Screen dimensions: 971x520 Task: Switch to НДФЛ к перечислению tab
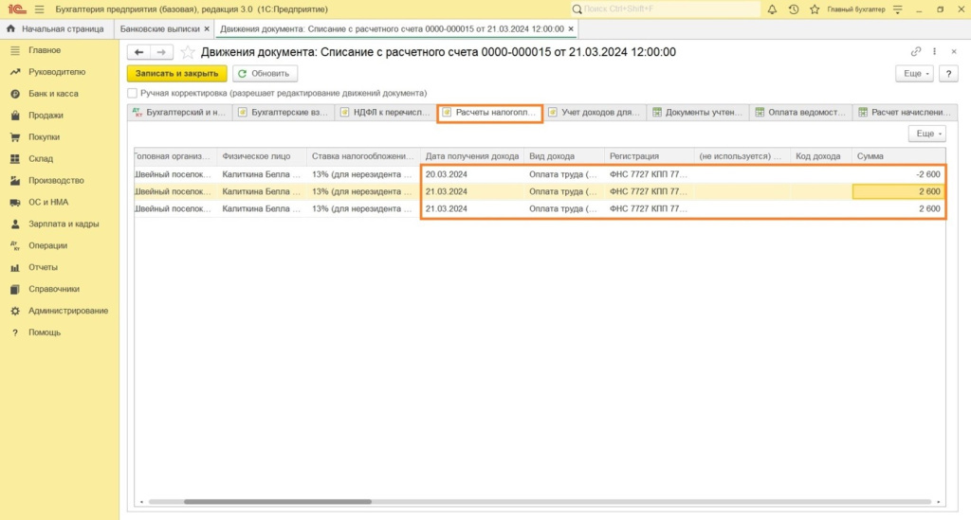(388, 113)
